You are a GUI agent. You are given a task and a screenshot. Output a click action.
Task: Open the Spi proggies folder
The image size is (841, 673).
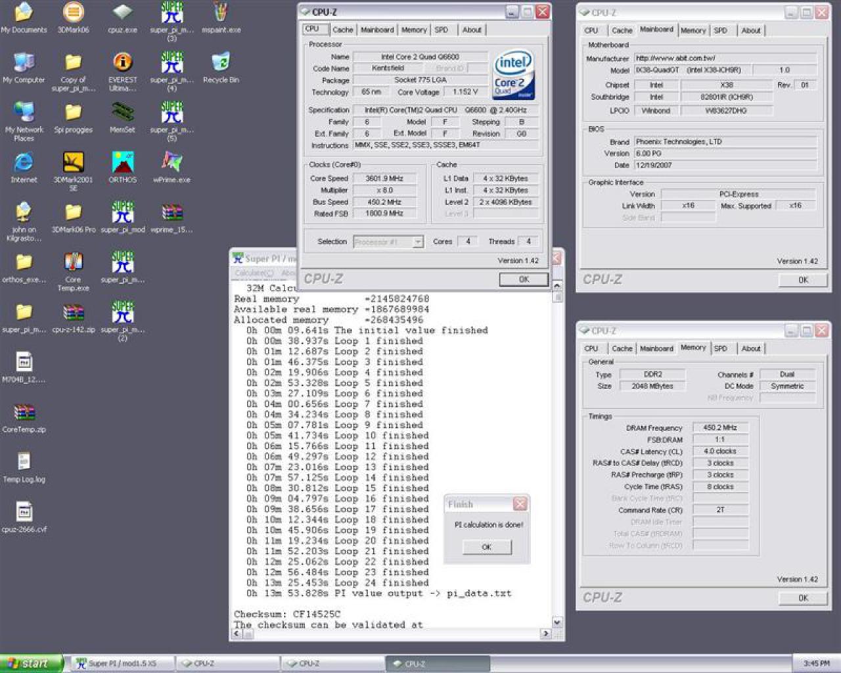click(x=73, y=117)
